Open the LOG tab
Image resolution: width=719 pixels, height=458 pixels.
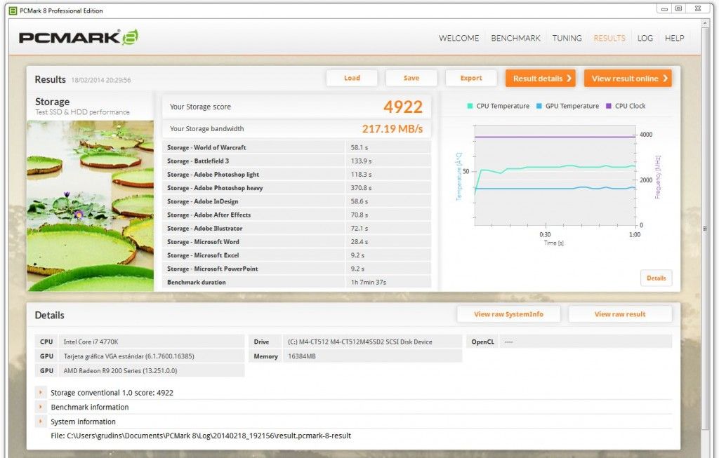(x=645, y=38)
